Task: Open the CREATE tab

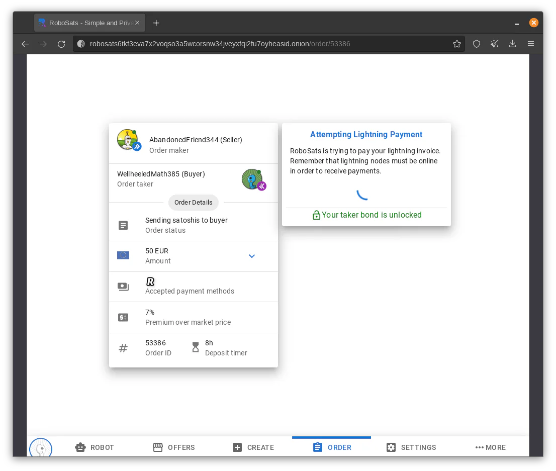Action: [x=253, y=447]
